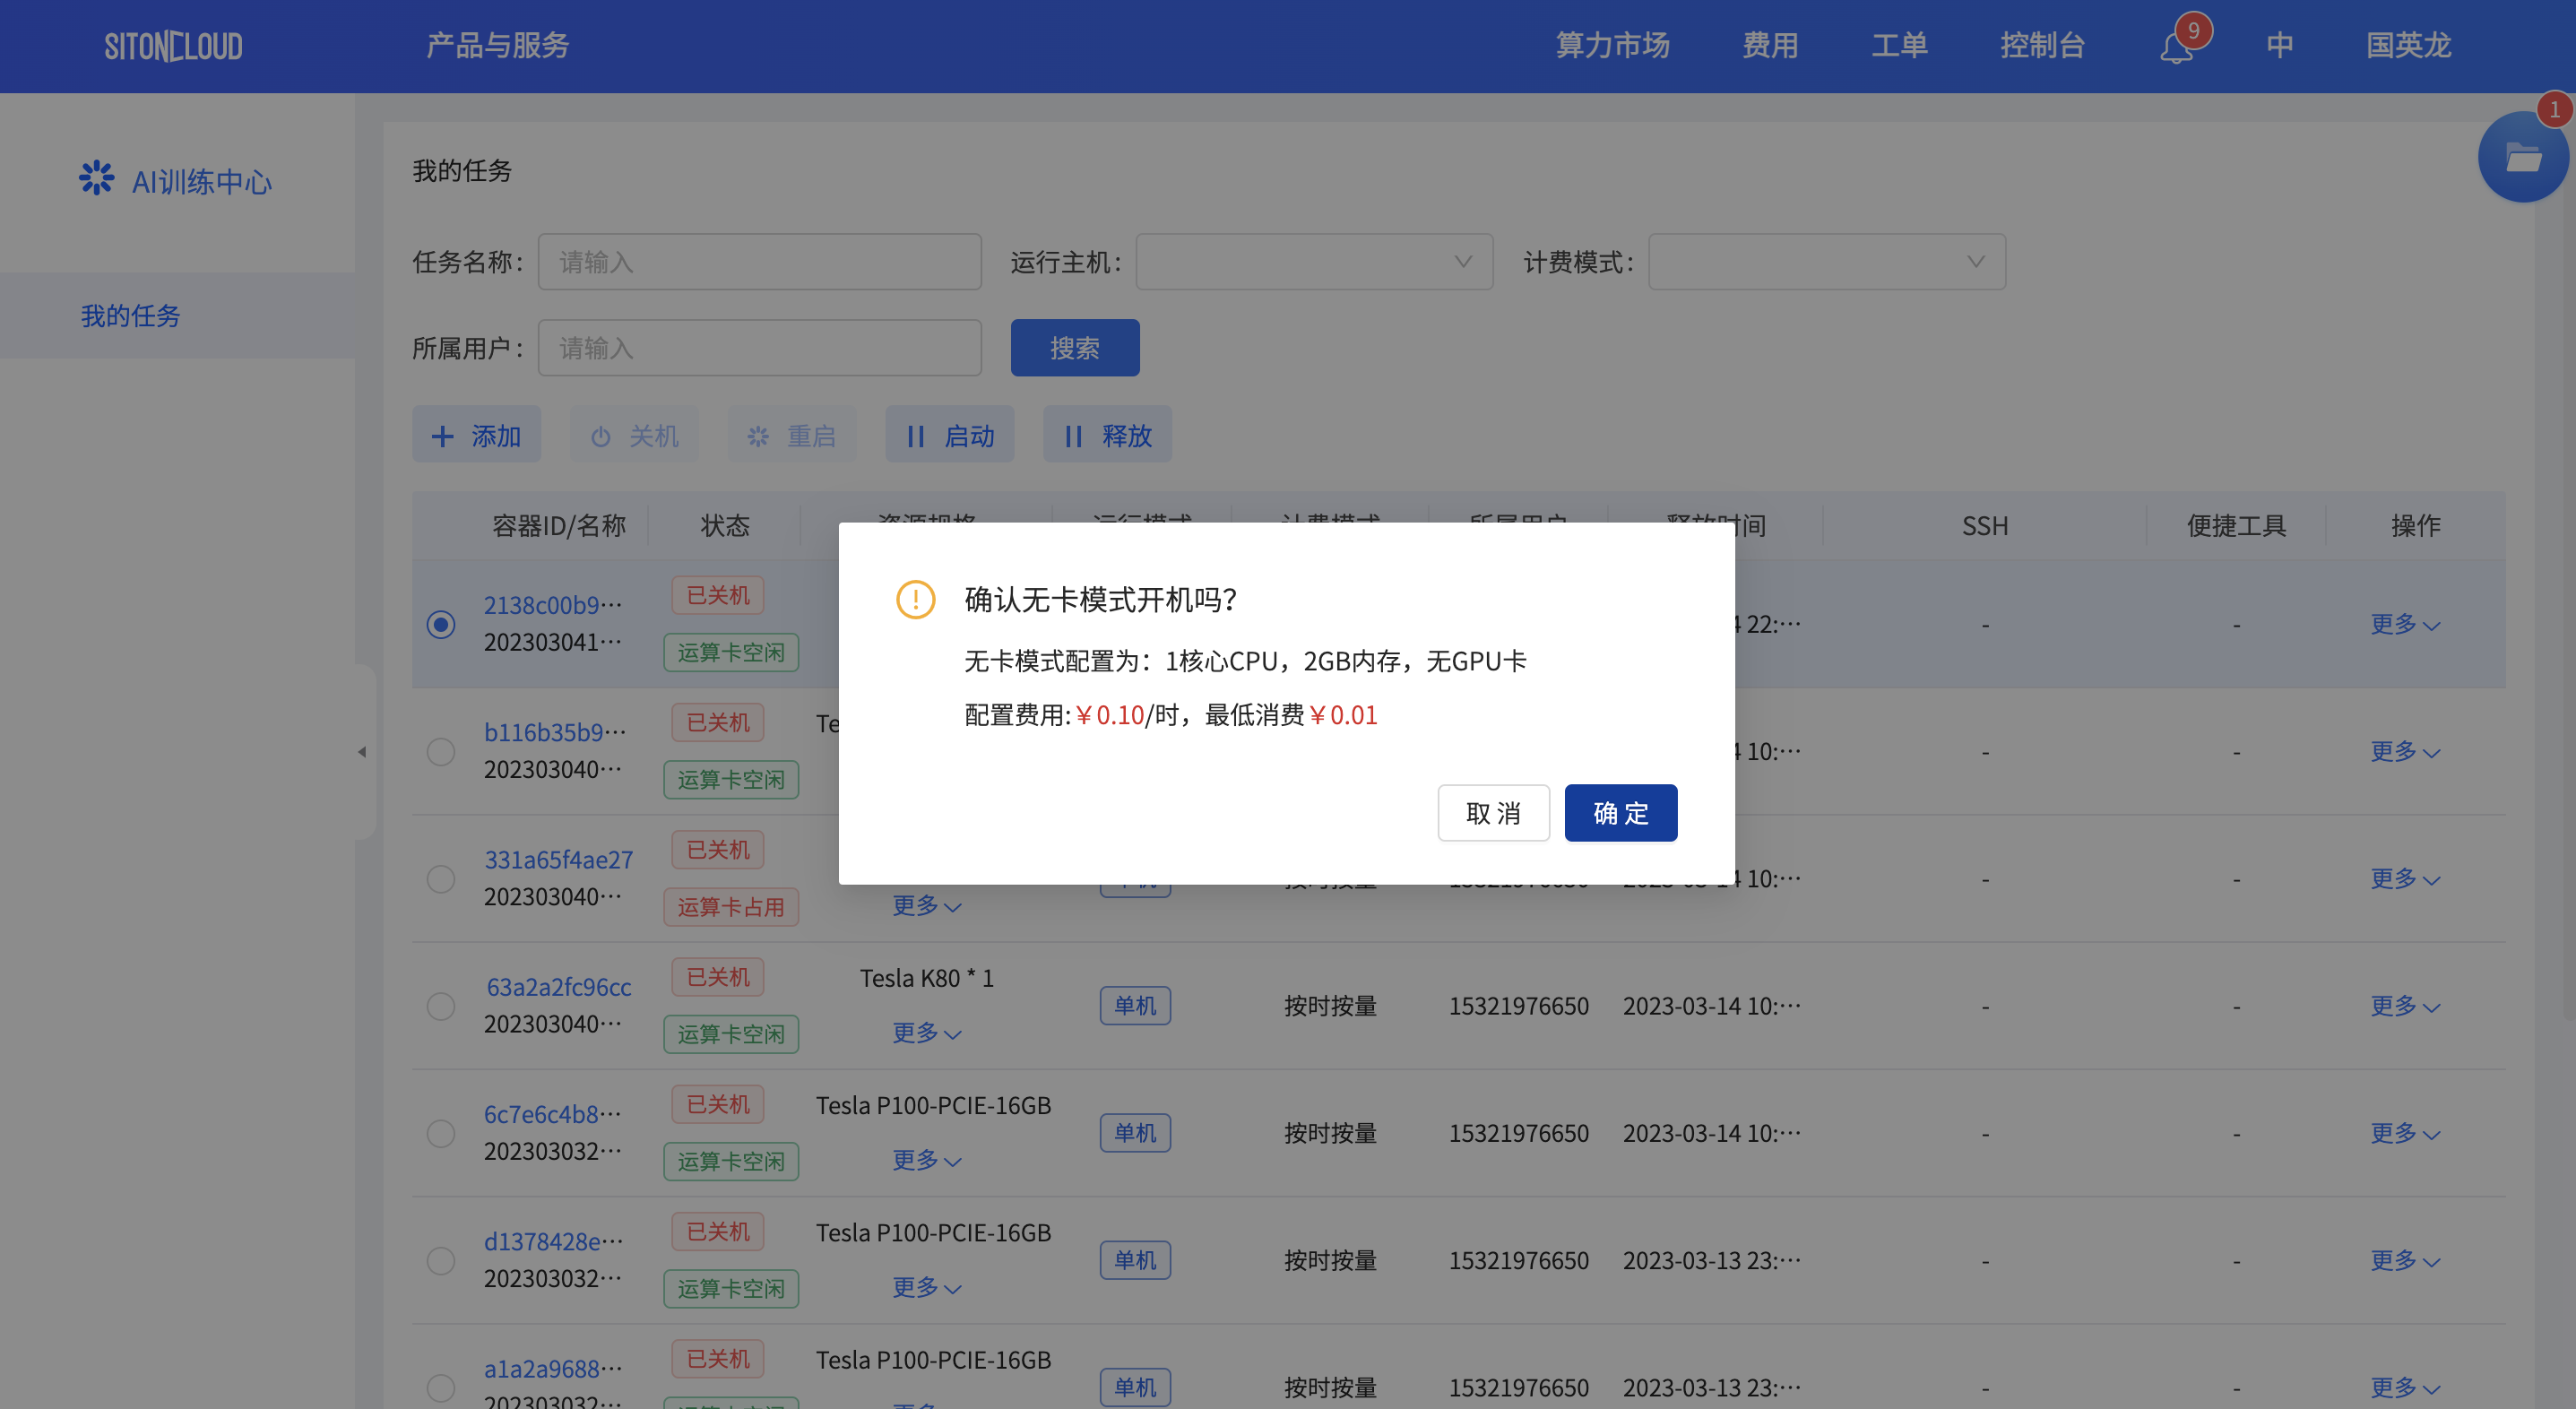Open 工单 in top navigation
Screen dimensions: 2576x1409
click(1899, 45)
